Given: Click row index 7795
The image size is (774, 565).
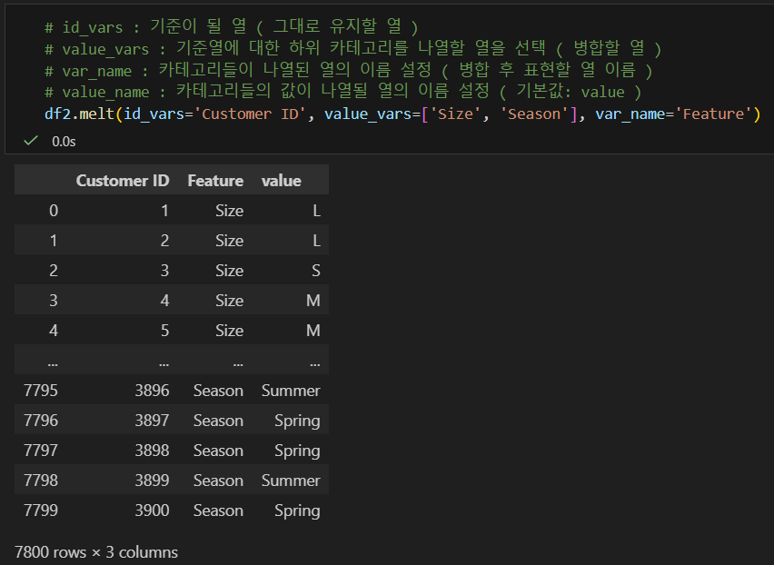Looking at the screenshot, I should click(x=41, y=391).
